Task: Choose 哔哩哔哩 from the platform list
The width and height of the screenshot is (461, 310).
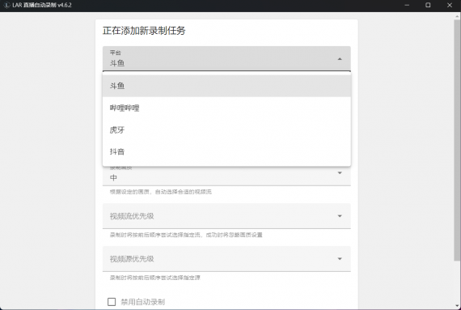Action: (226, 108)
